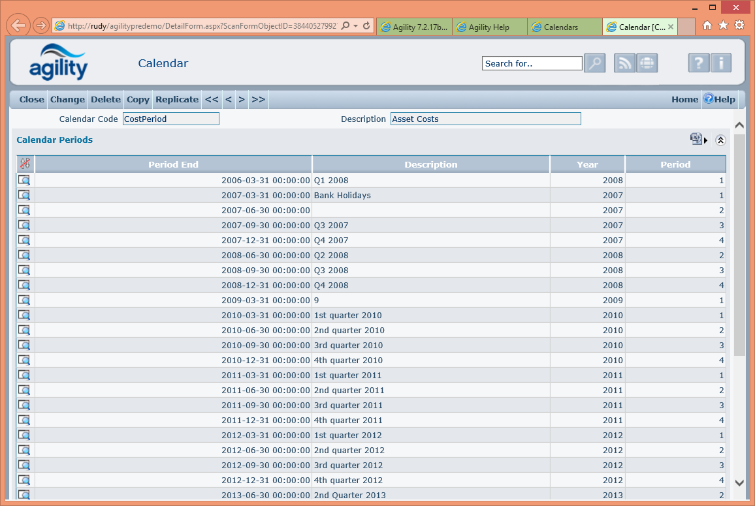Open detail icon for Q1 2008 row

click(x=24, y=181)
